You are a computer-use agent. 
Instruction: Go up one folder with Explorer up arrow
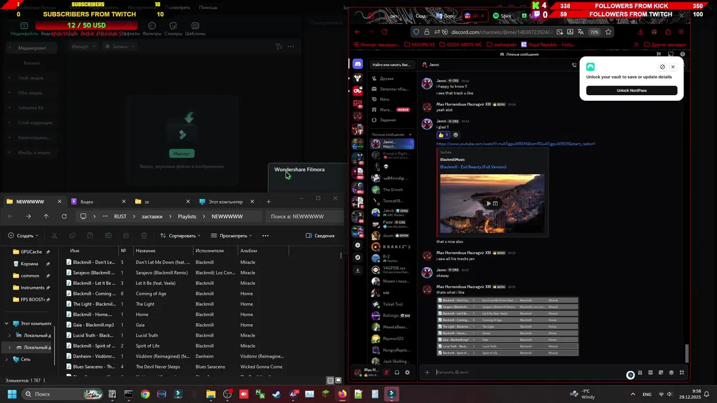coord(46,216)
